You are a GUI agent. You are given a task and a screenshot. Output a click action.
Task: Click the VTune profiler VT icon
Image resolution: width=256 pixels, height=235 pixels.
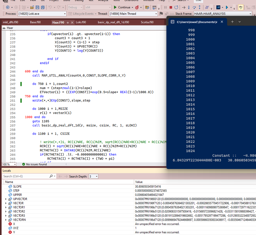(x=218, y=7)
